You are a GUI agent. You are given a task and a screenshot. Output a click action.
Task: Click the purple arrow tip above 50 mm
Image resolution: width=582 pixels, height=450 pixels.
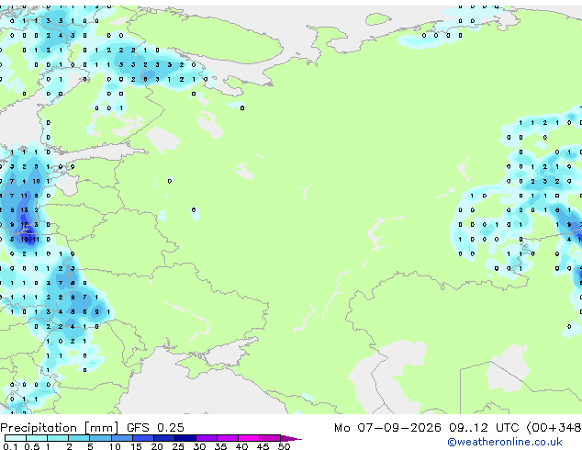[291, 439]
